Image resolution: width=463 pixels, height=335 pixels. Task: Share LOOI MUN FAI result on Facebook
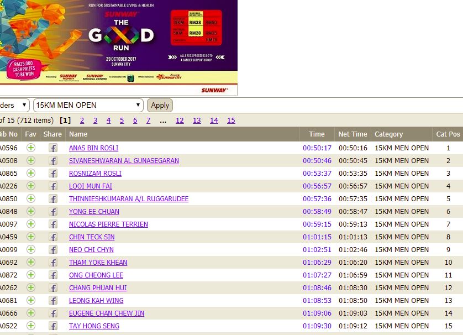(x=53, y=186)
